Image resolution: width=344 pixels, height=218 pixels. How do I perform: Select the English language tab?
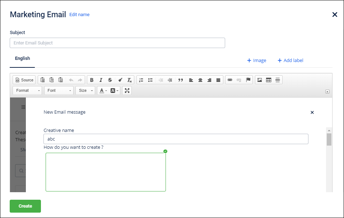(x=22, y=58)
